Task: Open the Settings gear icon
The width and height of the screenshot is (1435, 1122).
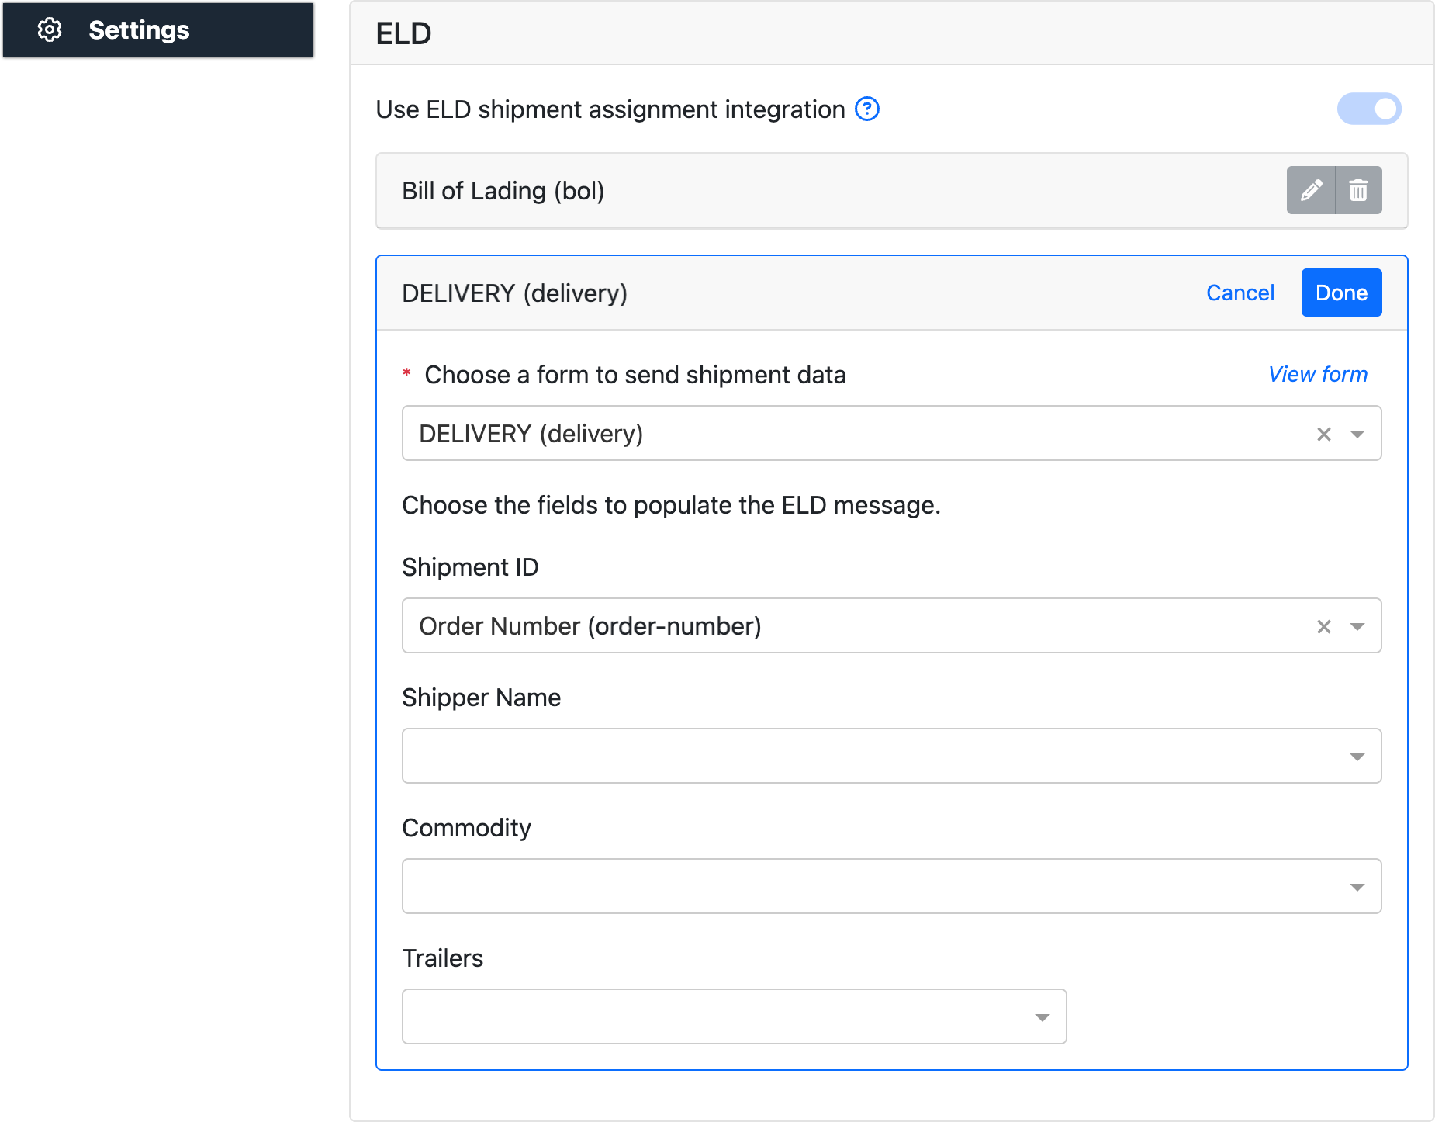Action: point(50,30)
